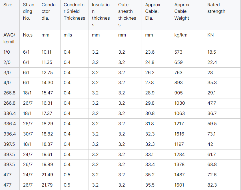Click cable weight value 1616
The image size is (241, 190).
[179, 134]
